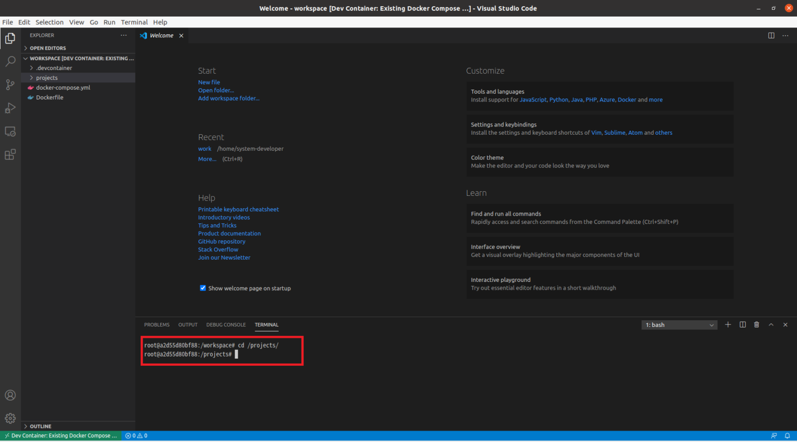Collapse the WORKSPACE folder tree

point(25,58)
